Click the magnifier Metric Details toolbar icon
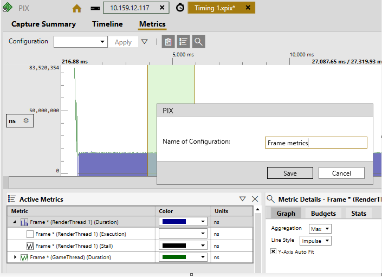Viewport: 382px width, 277px height. tap(198, 42)
